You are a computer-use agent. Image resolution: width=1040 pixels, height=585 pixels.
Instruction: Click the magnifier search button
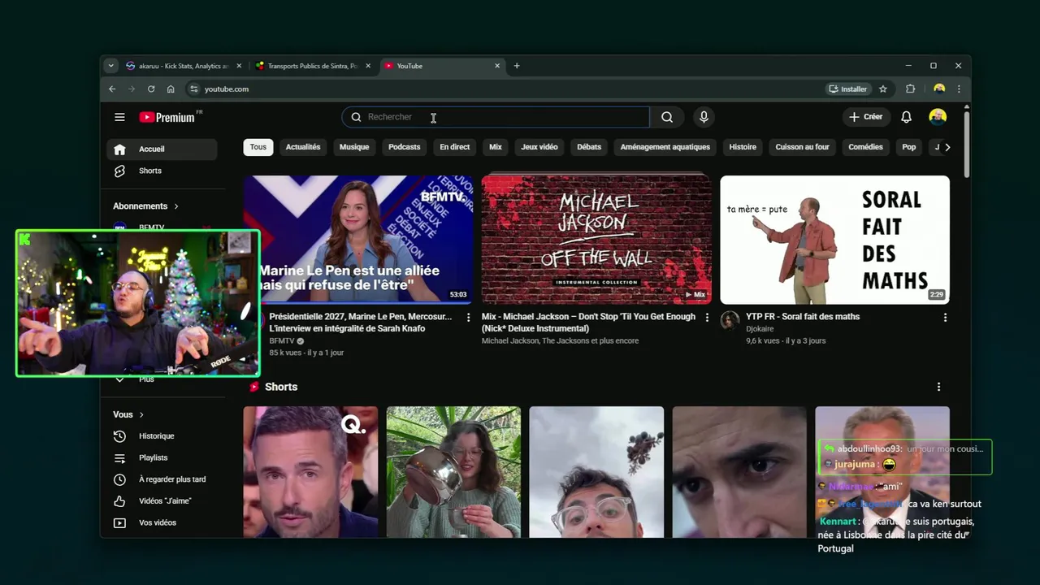pos(667,117)
